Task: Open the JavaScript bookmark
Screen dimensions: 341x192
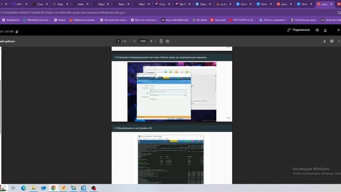Action: pos(331,20)
